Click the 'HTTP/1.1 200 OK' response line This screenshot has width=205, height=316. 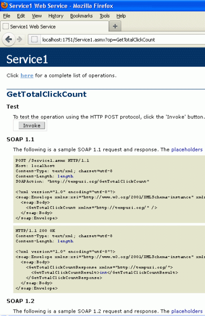(35, 230)
